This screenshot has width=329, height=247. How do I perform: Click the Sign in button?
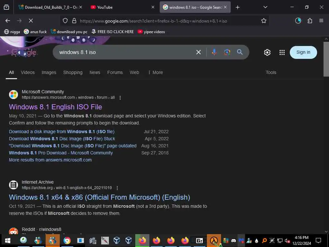click(303, 52)
